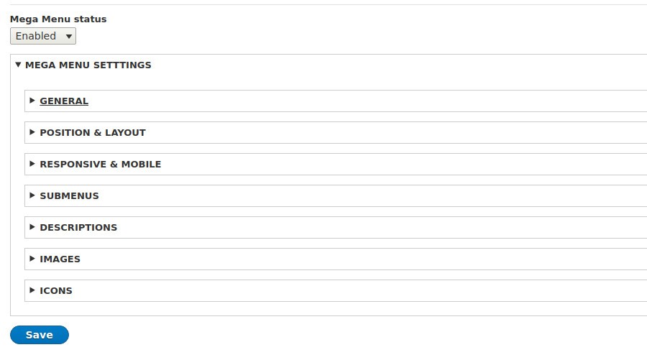This screenshot has width=647, height=355.
Task: Expand the IMAGES section title
Action: click(60, 259)
